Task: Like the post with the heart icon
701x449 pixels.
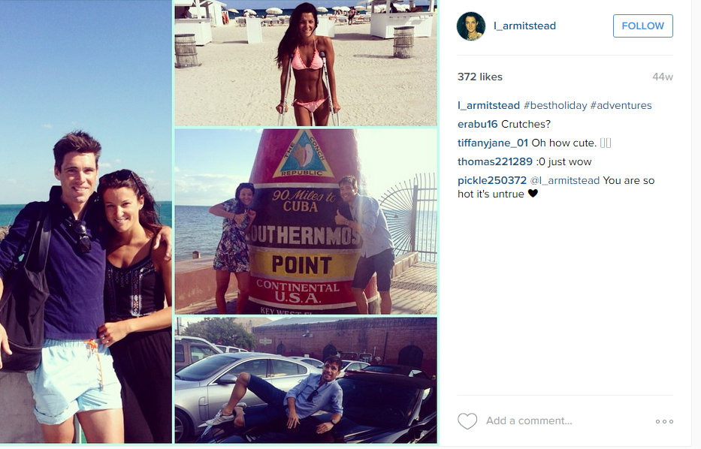Action: [467, 421]
